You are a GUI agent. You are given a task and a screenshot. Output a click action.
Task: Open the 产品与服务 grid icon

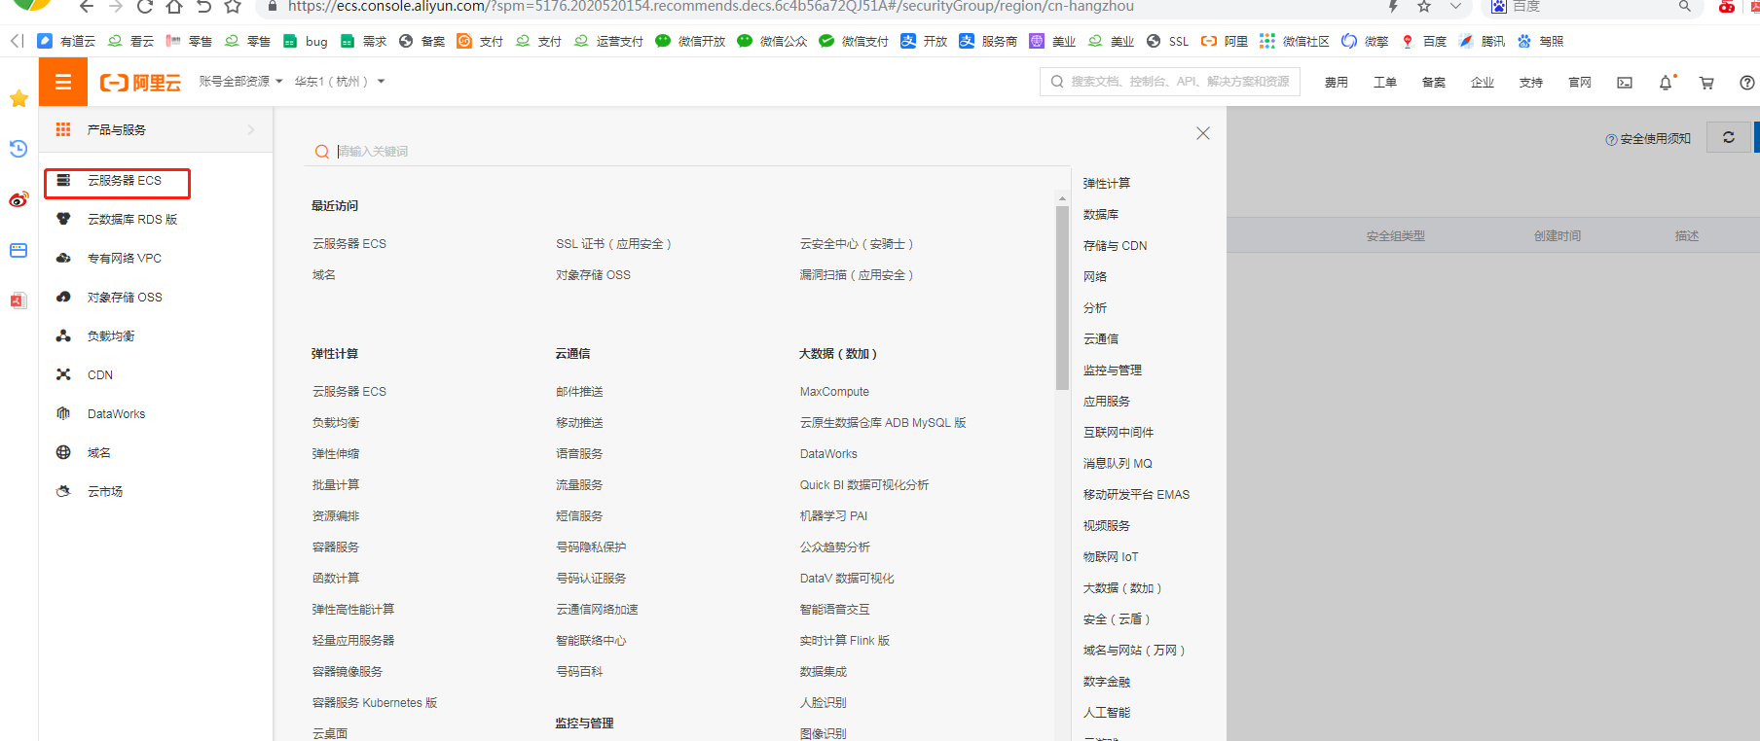pyautogui.click(x=63, y=129)
